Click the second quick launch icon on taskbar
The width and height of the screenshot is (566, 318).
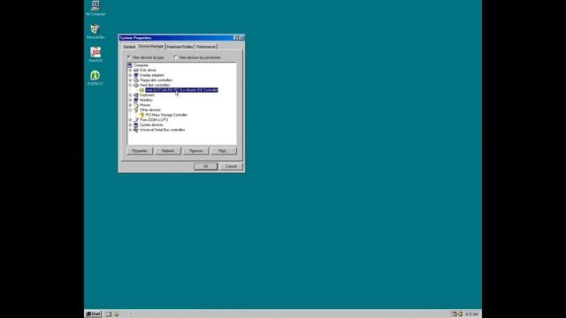(x=116, y=314)
